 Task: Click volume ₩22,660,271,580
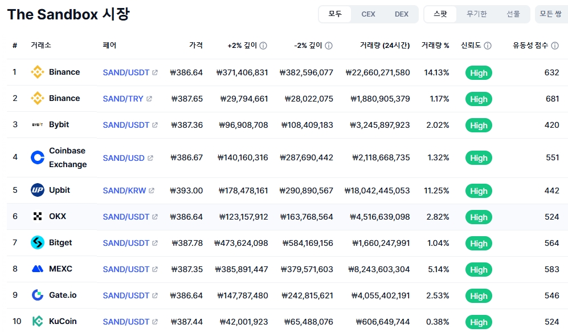click(378, 72)
